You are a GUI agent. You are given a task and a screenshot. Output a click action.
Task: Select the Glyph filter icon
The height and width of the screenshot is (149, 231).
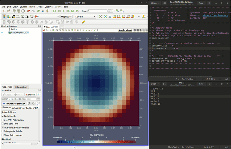[32, 22]
